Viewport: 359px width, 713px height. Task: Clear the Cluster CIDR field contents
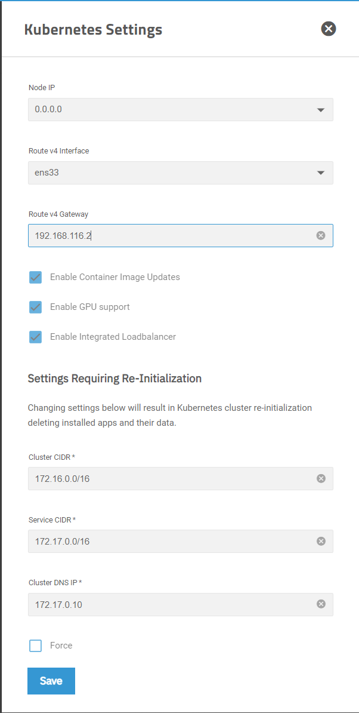tap(321, 478)
